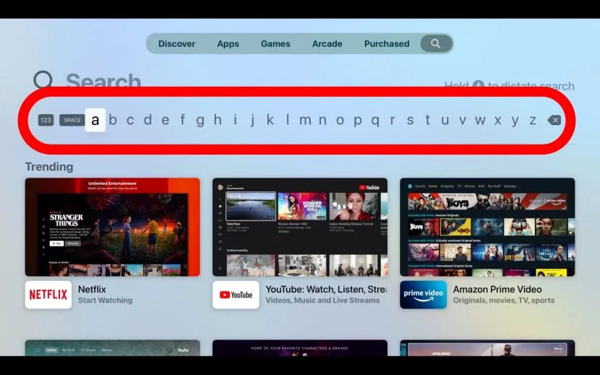Screen dimensions: 600x375
Task: Switch keyboard to 123 numbers mode
Action: click(x=46, y=120)
